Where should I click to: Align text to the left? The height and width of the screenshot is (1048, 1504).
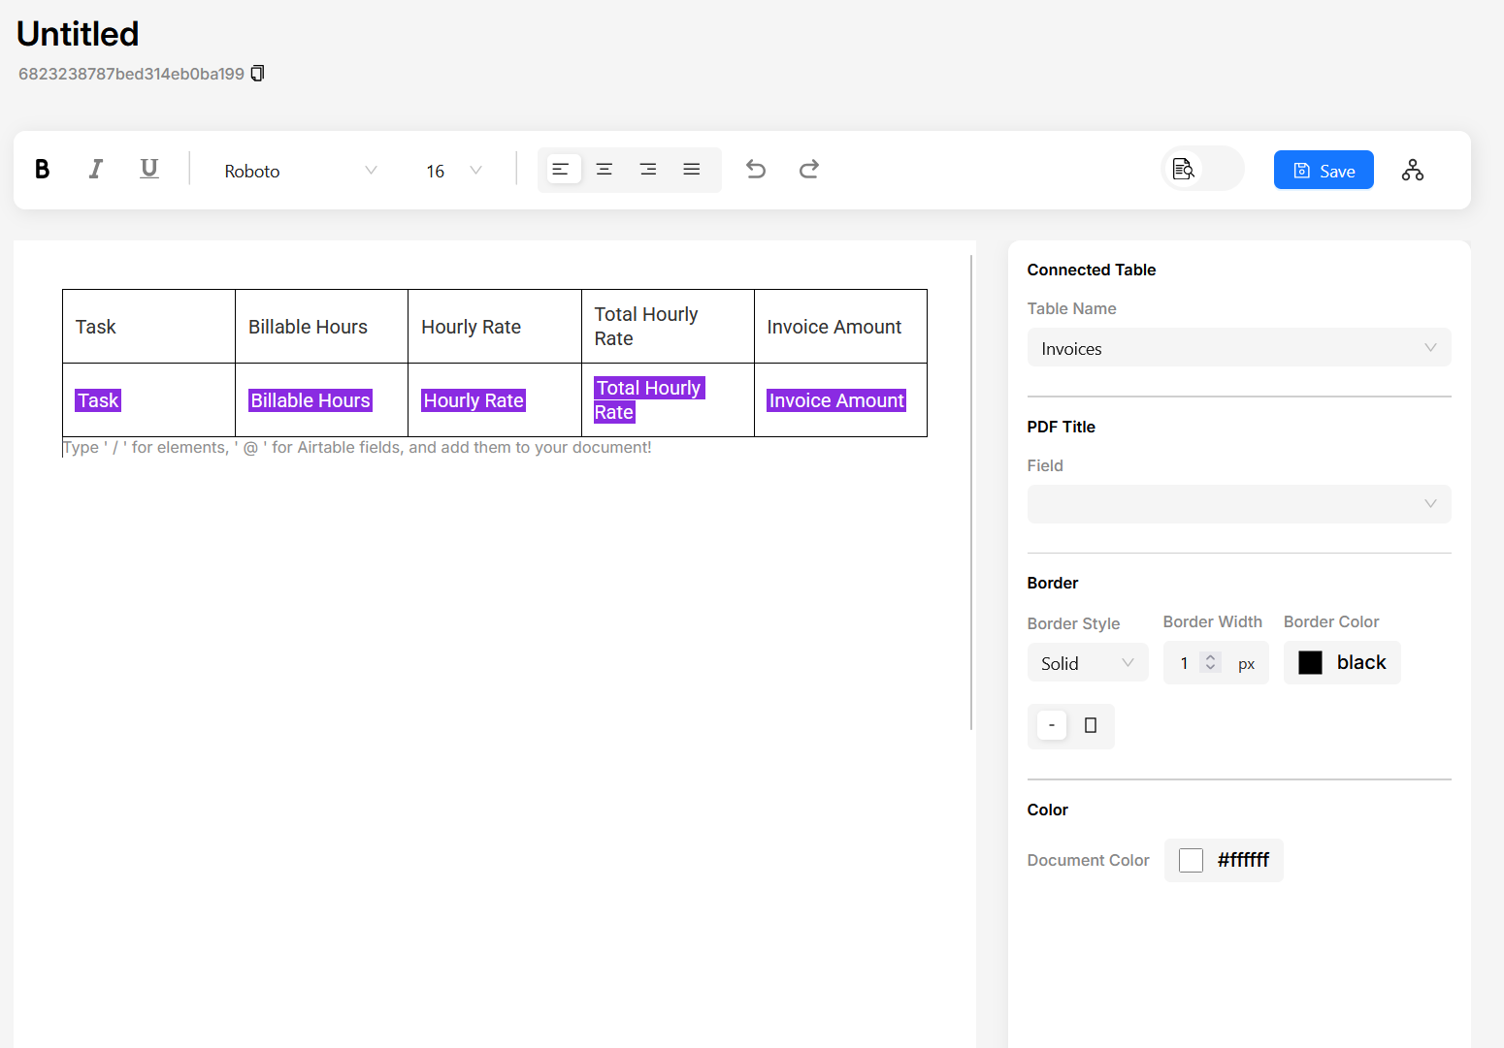pyautogui.click(x=561, y=170)
